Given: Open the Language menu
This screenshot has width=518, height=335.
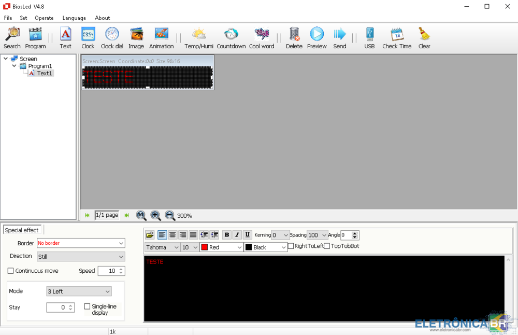Looking at the screenshot, I should coord(74,18).
